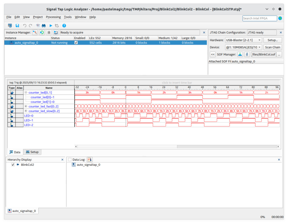
Task: Click the JTAG Setup... button
Action: pos(272,40)
